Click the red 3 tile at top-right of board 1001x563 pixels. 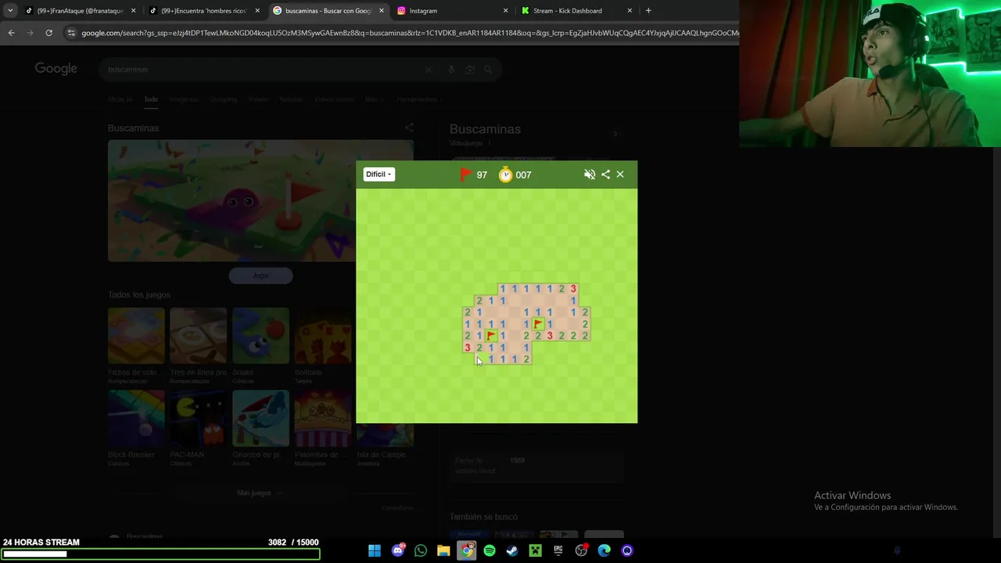(573, 289)
